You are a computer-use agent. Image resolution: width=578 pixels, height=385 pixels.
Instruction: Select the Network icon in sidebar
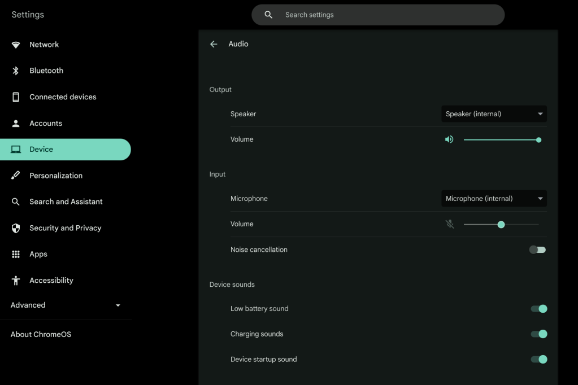pyautogui.click(x=16, y=44)
